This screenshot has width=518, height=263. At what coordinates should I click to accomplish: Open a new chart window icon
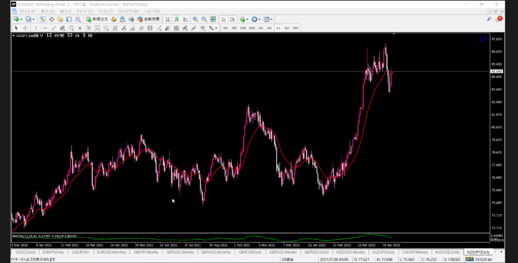pos(16,20)
